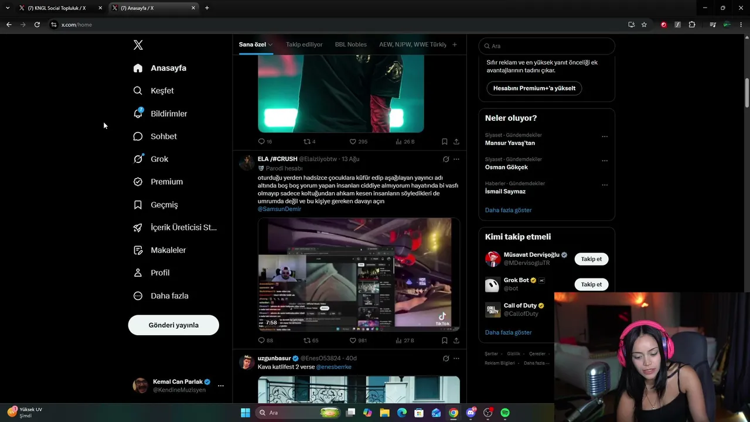
Task: Repost ELA /#CRUSH post with 65 reposts
Action: [311, 341]
